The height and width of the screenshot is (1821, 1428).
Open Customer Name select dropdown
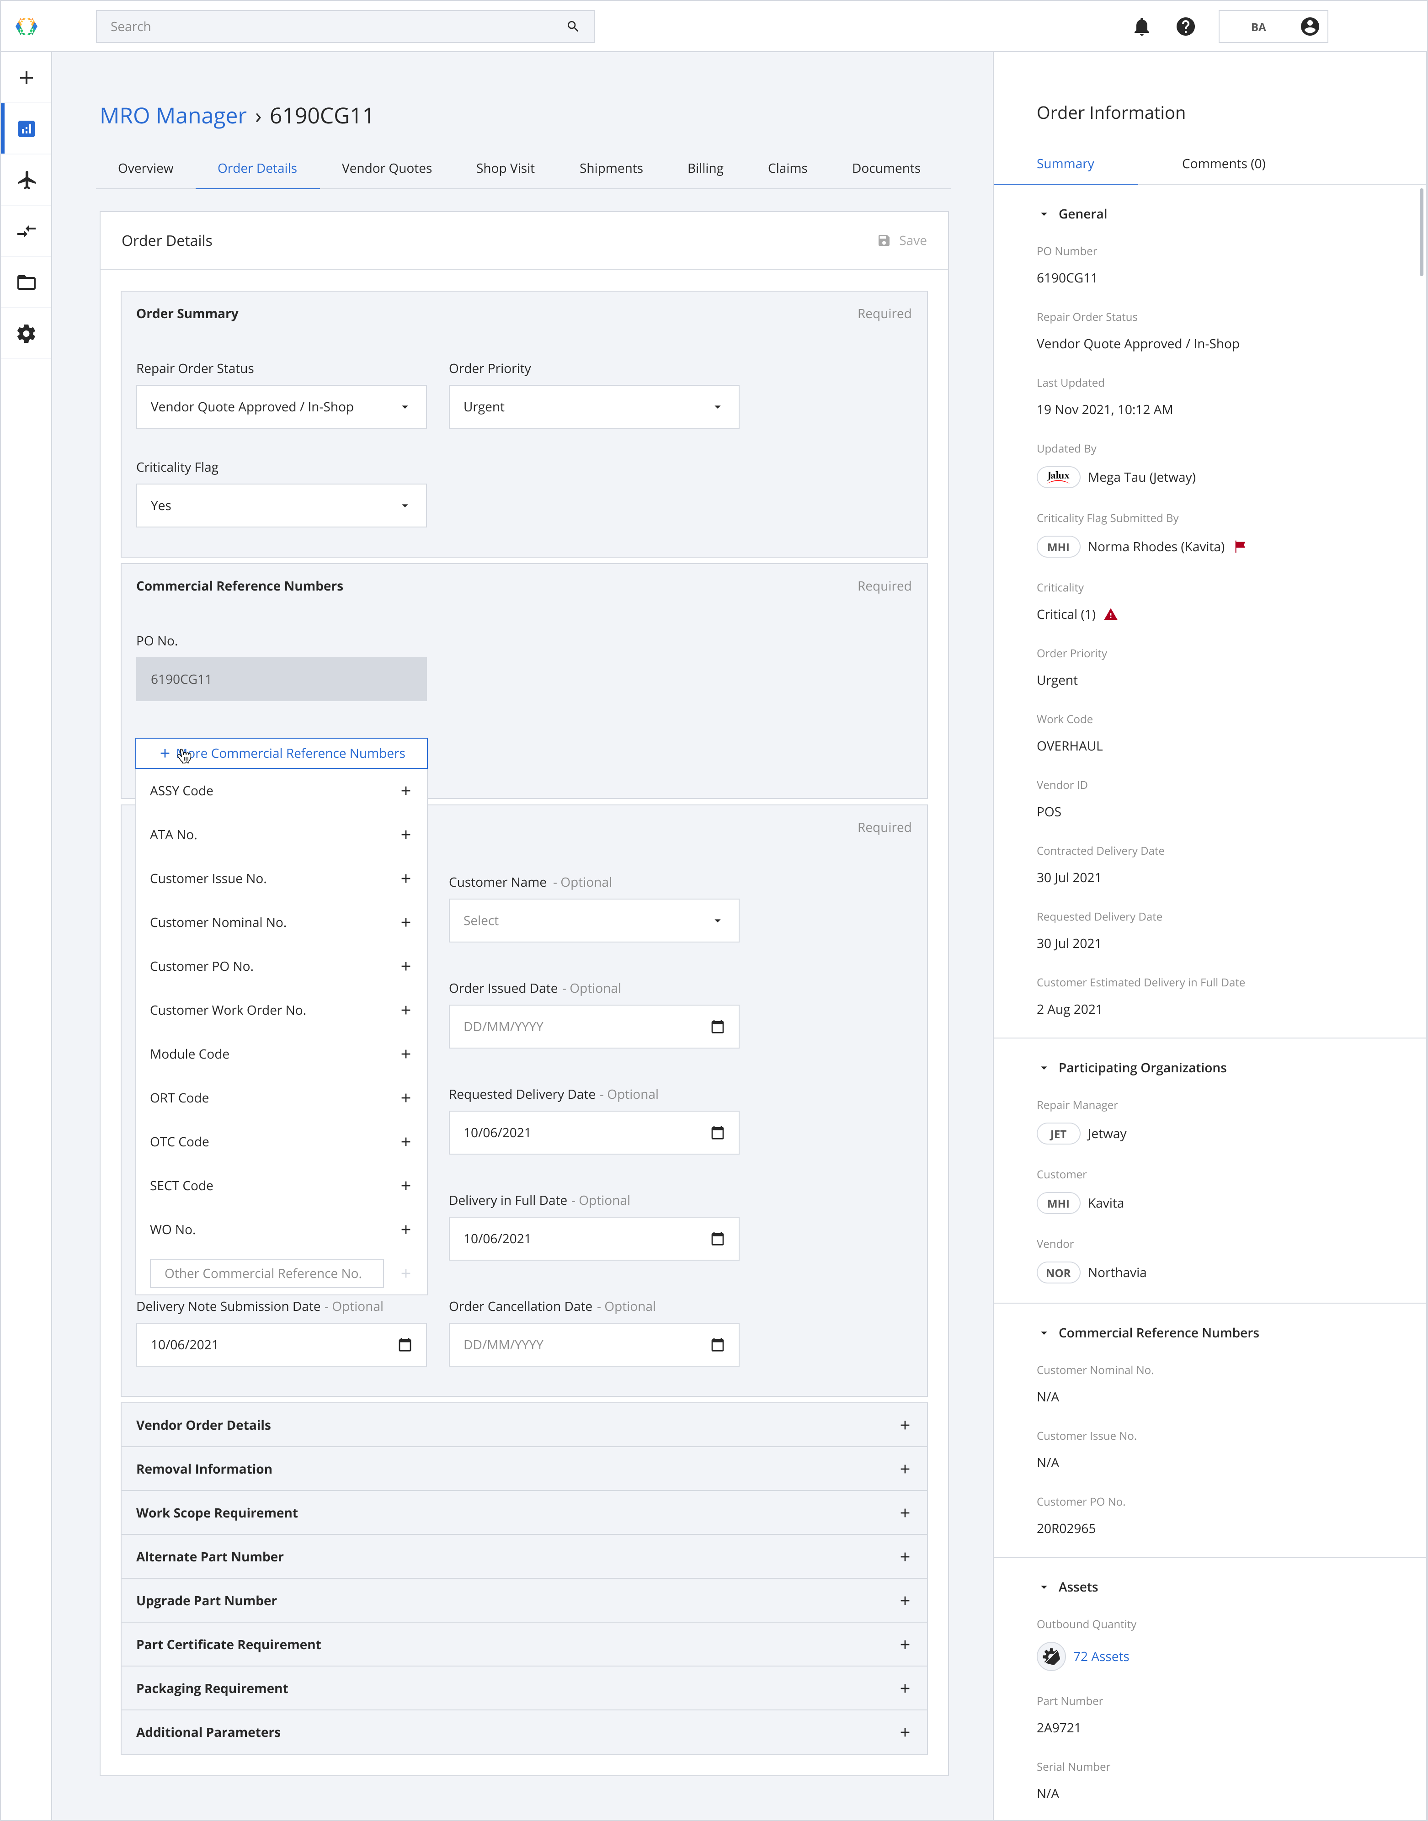(x=594, y=921)
